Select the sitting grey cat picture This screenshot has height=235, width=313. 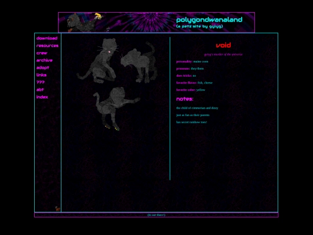click(98, 60)
